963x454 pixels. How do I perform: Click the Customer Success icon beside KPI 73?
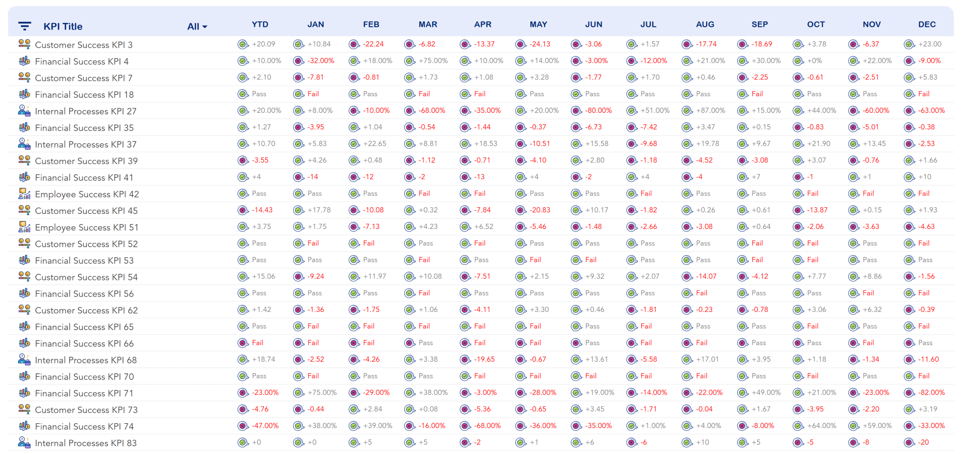coord(24,410)
